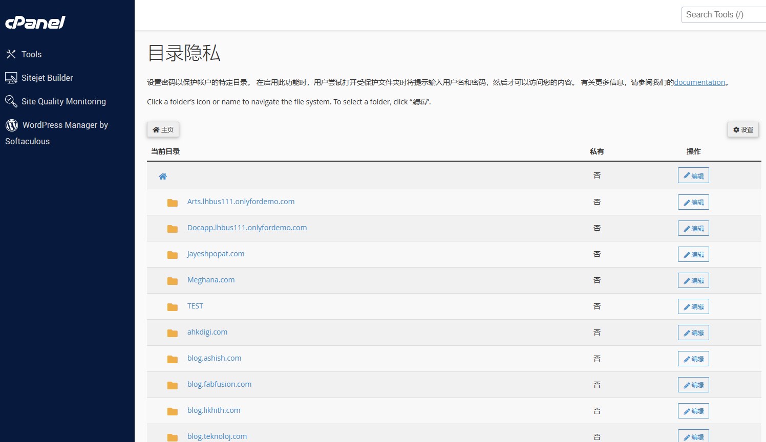Click the cPanel logo
The height and width of the screenshot is (442, 766).
coord(35,23)
